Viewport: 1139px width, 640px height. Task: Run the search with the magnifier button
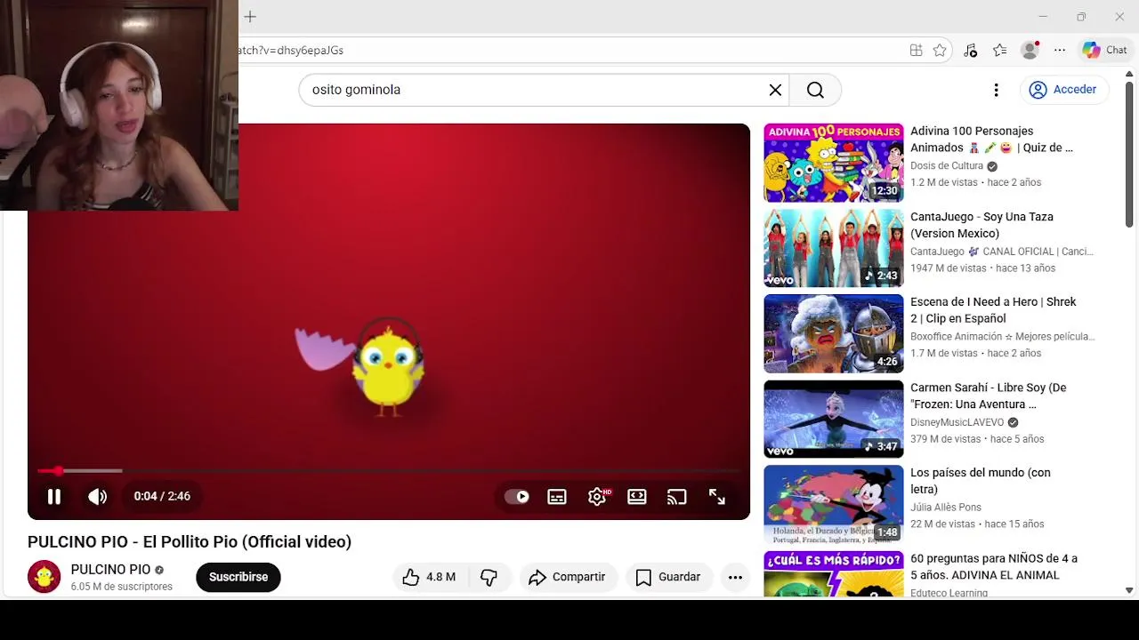coord(815,90)
